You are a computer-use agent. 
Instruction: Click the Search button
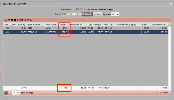click(x=87, y=14)
